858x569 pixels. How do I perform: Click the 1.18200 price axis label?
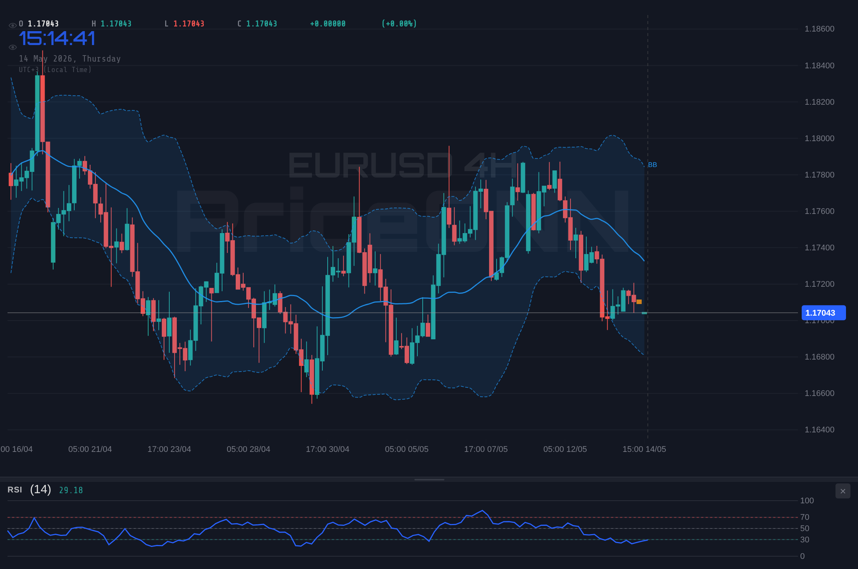(819, 102)
